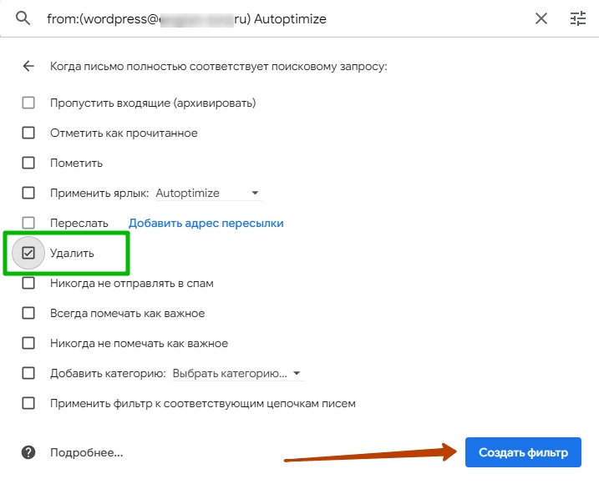Clear the search query with X icon

pyautogui.click(x=541, y=18)
